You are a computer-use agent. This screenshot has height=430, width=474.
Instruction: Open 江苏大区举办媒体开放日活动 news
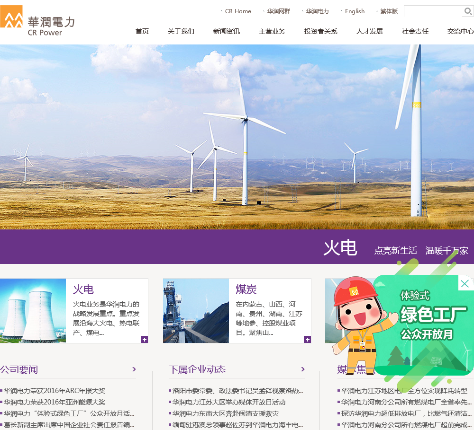pos(229,402)
